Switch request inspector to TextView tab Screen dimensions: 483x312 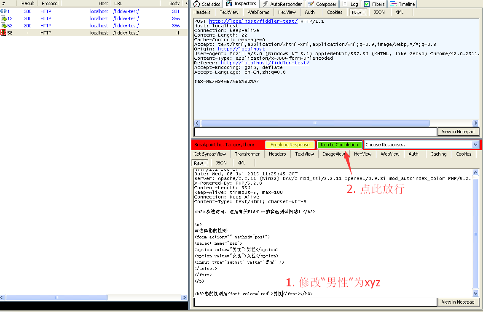pos(229,12)
